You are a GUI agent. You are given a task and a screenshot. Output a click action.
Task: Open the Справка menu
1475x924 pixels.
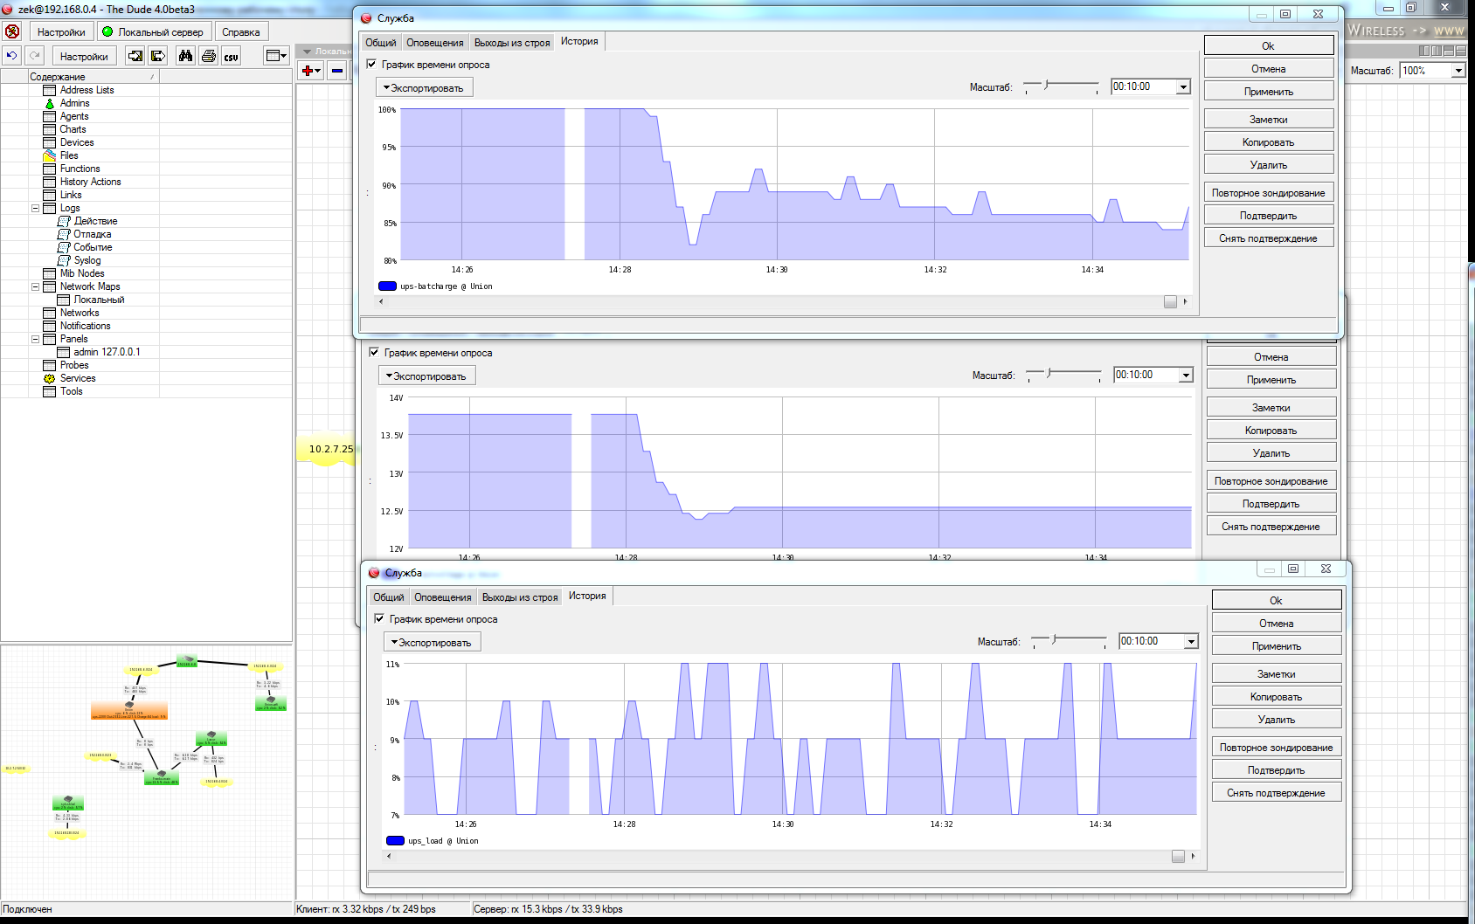240,32
